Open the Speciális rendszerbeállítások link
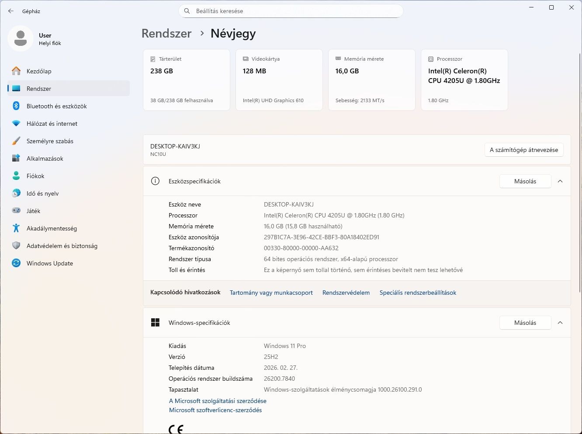The height and width of the screenshot is (434, 582). 418,293
